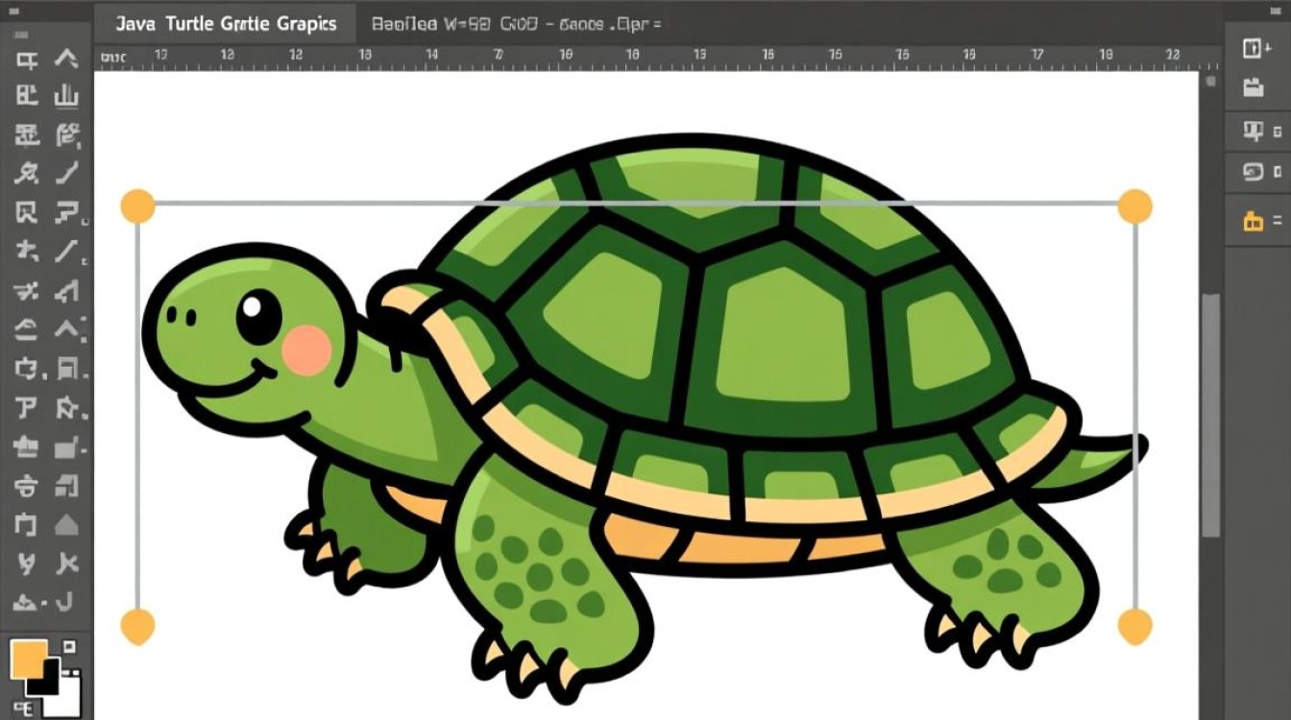Expand the flyout beside the circular-arrow icon
The height and width of the screenshot is (720, 1291).
click(1278, 173)
